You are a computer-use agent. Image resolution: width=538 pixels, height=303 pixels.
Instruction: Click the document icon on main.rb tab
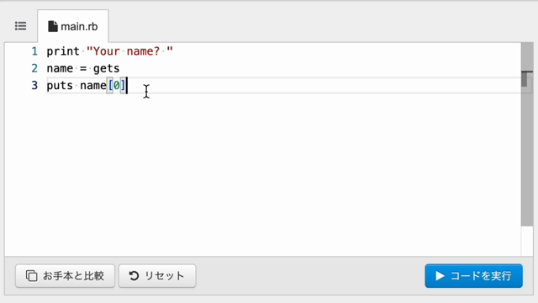click(52, 26)
